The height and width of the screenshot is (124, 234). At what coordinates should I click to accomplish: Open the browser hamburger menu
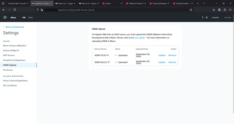point(230,10)
